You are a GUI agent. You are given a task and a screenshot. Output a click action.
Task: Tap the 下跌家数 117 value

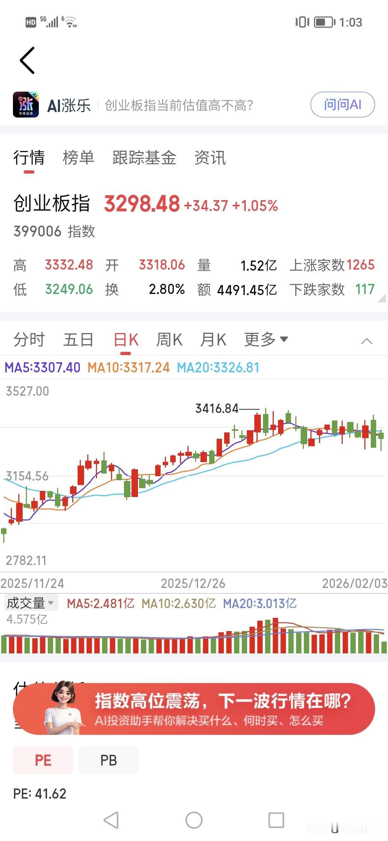365,289
